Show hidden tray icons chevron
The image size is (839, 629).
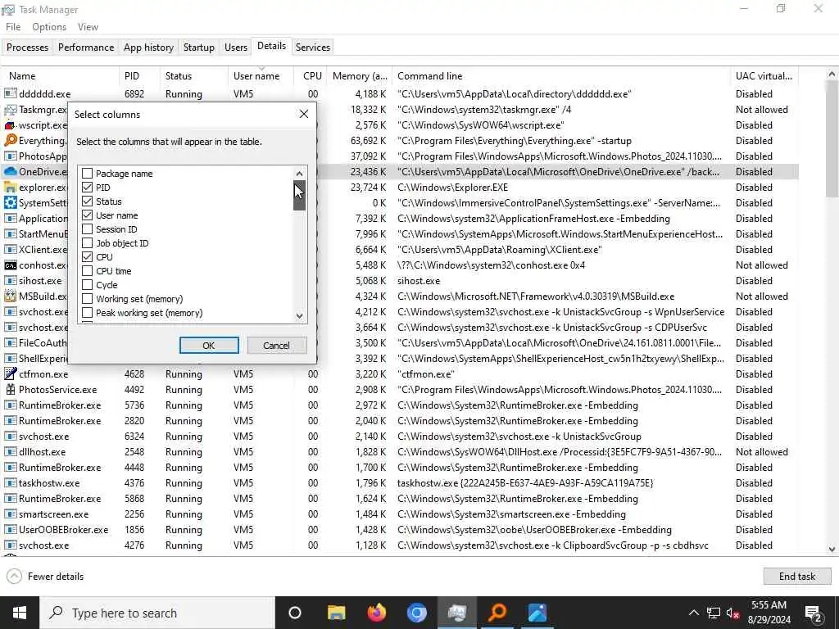tap(693, 613)
